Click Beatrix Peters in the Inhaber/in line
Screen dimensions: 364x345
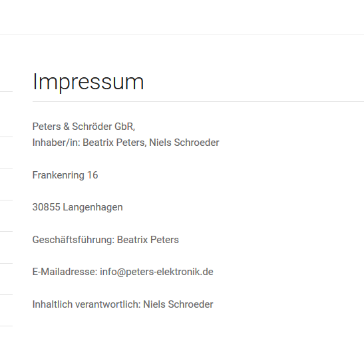coord(114,143)
